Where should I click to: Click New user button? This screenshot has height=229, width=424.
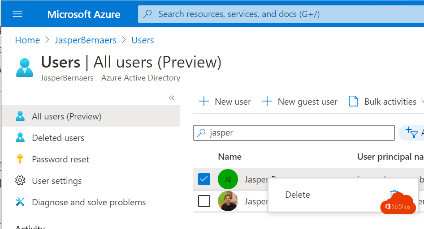(x=225, y=102)
